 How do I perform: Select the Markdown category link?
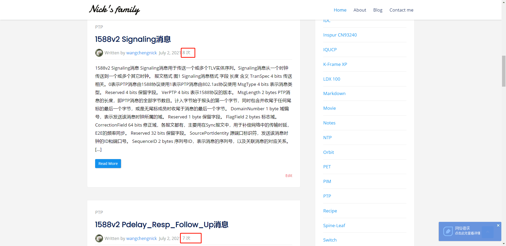[334, 93]
